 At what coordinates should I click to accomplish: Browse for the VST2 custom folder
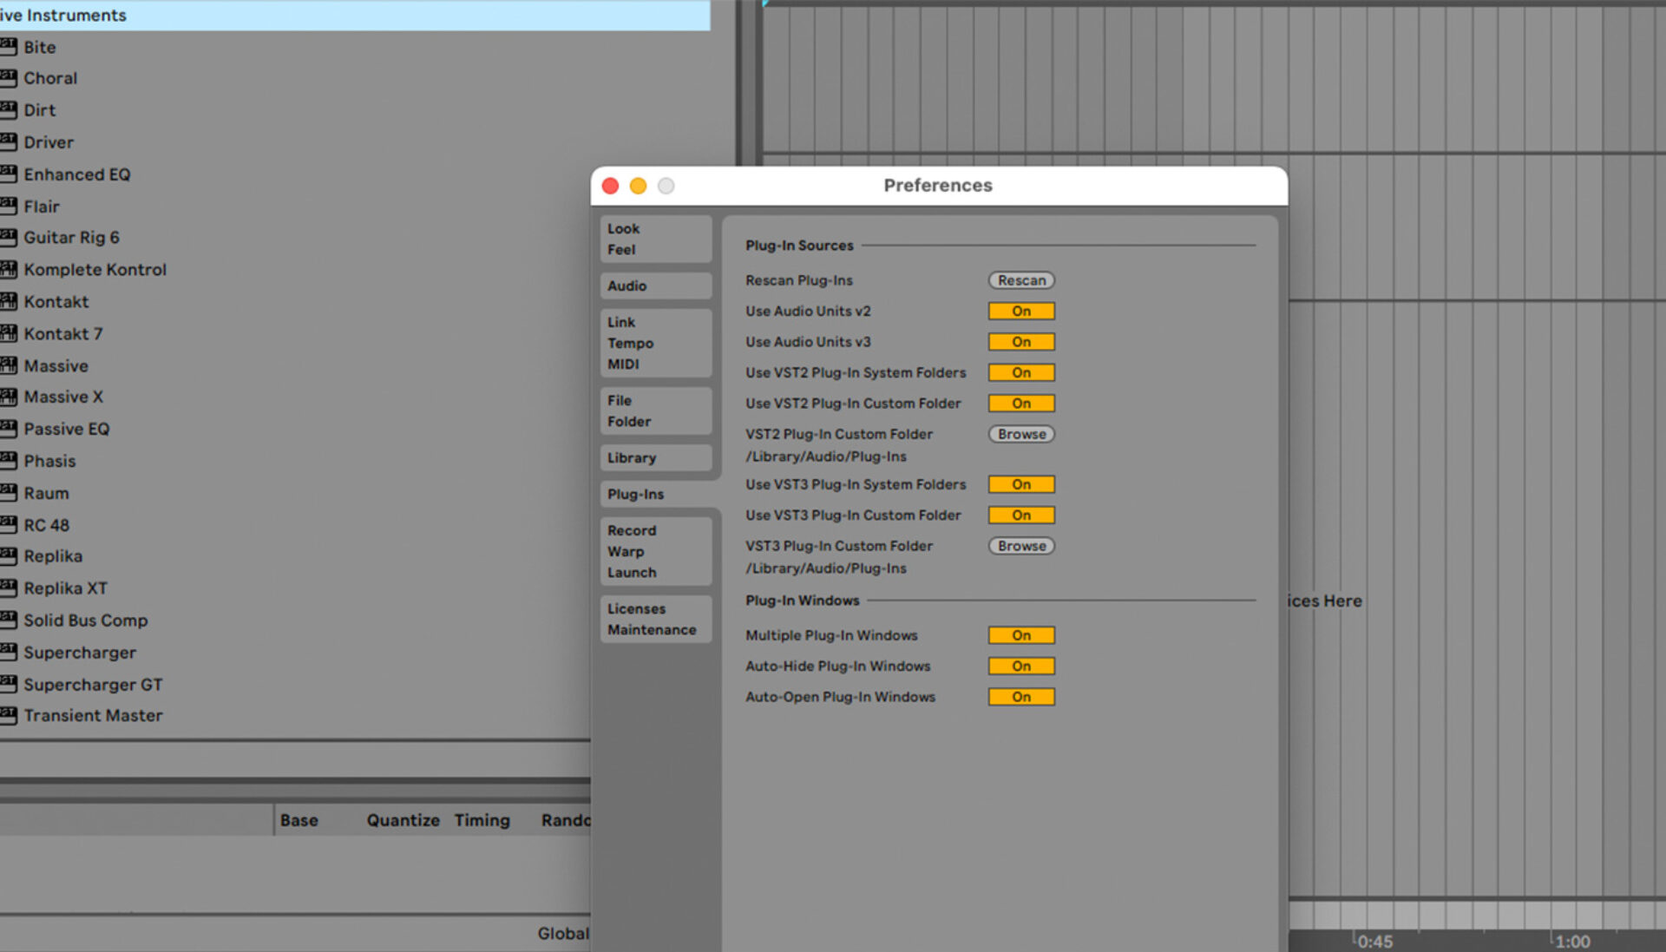(x=1020, y=434)
